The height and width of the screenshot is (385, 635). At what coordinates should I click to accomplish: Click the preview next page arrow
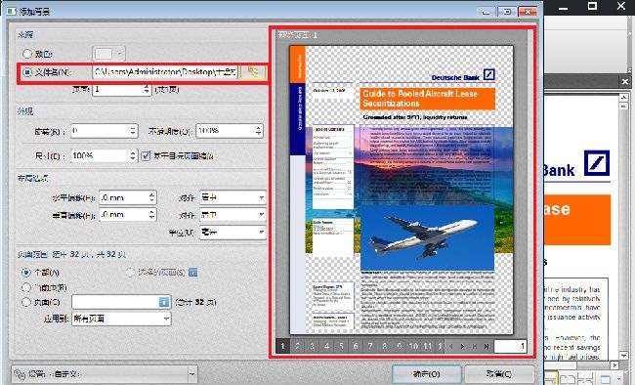click(462, 346)
